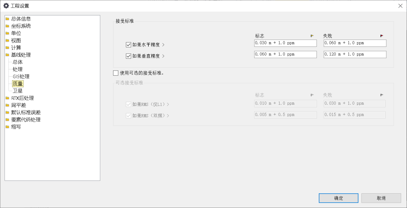Click the gear icon in the 工程设置 title bar
The image size is (407, 208).
(x=6, y=6)
